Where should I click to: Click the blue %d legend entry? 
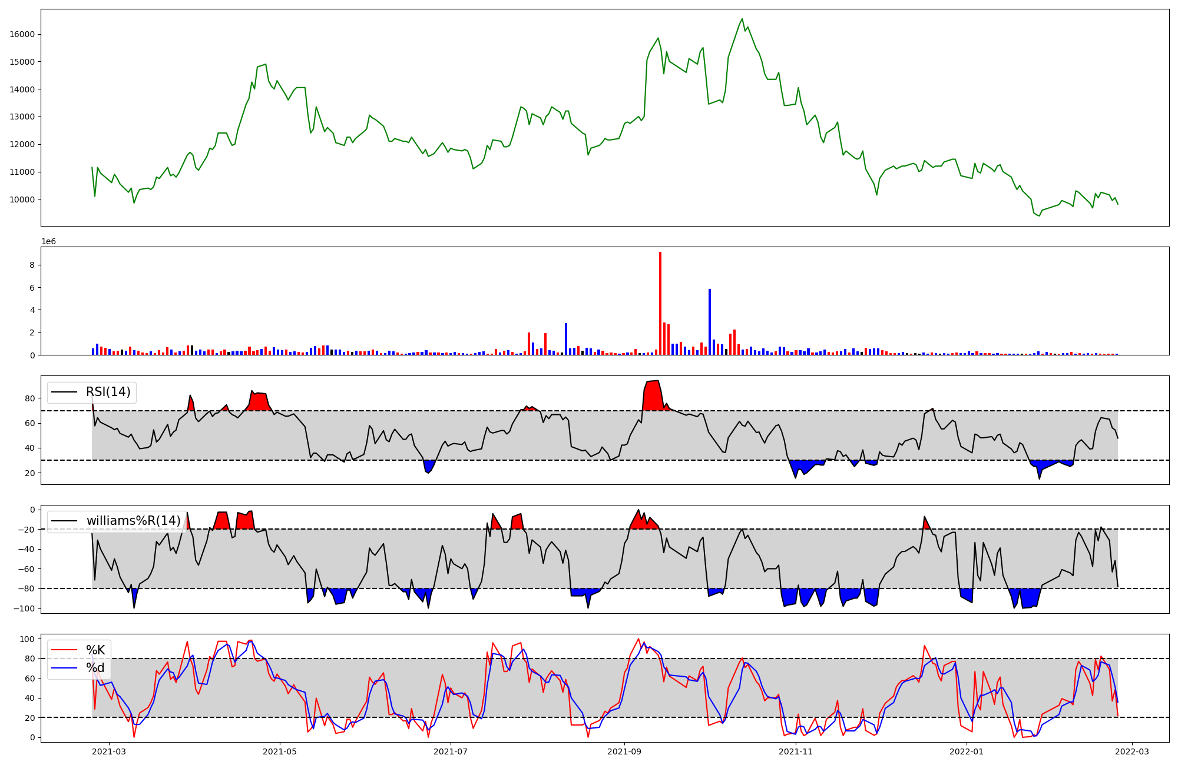[95, 668]
